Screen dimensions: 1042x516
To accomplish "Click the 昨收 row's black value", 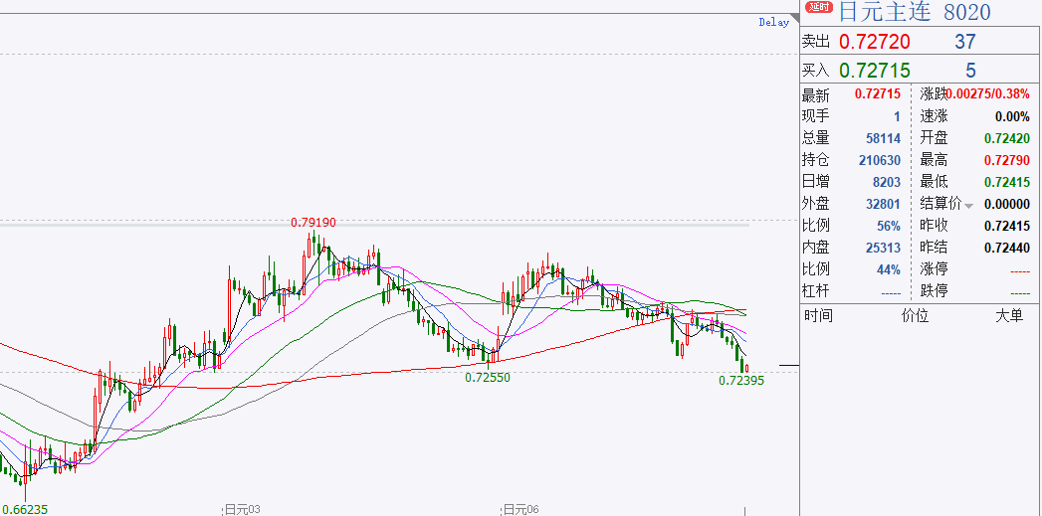I will pos(1007,226).
